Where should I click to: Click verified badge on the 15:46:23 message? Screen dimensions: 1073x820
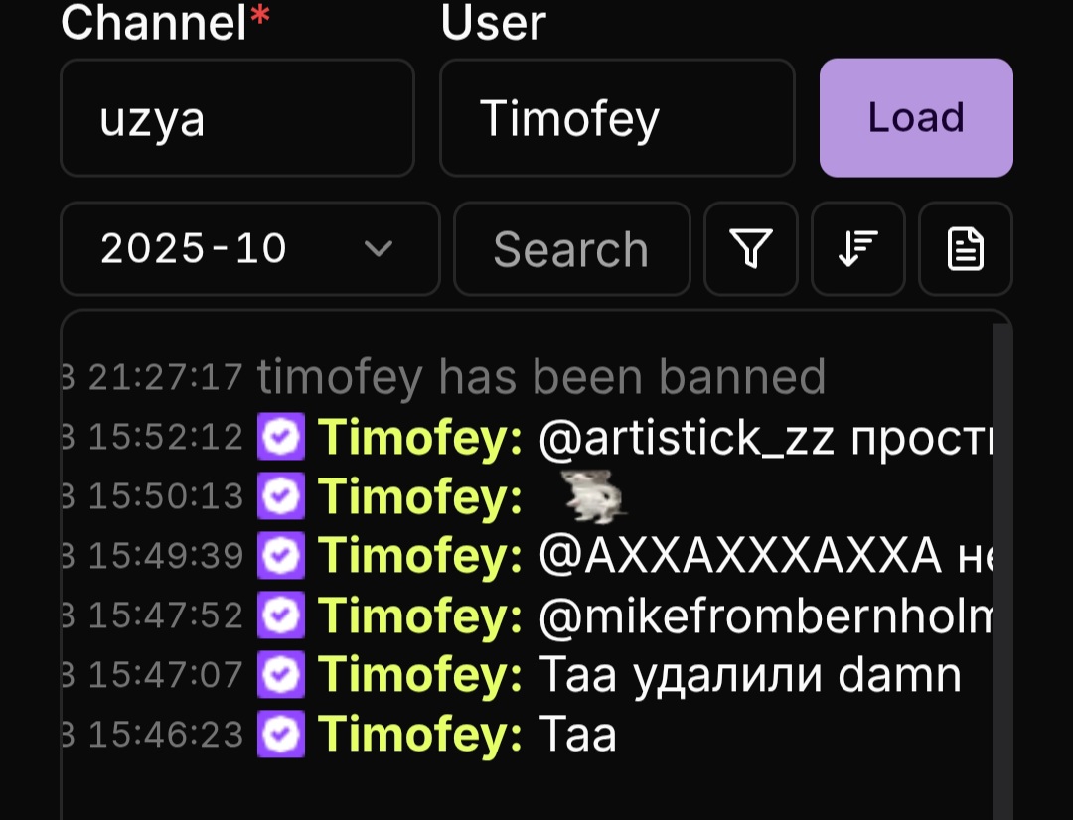[x=281, y=735]
